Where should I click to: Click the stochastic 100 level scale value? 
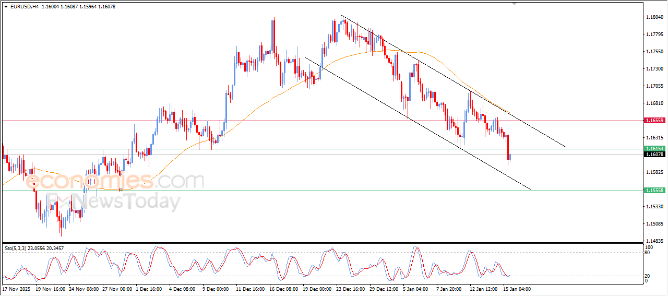(x=650, y=247)
